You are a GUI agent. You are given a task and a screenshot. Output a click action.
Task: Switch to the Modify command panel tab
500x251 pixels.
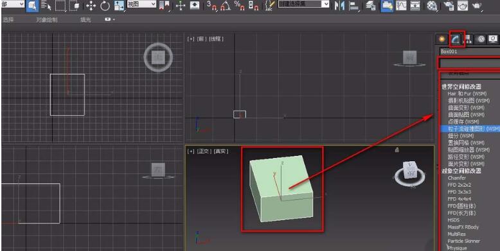pos(456,39)
